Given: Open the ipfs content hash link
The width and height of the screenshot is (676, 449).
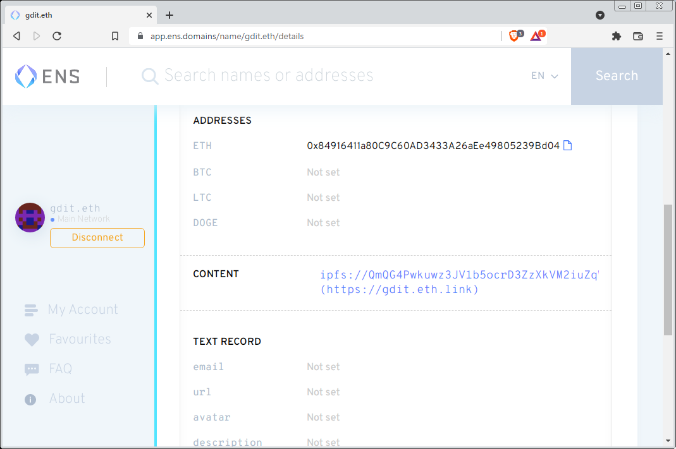Looking at the screenshot, I should point(460,275).
